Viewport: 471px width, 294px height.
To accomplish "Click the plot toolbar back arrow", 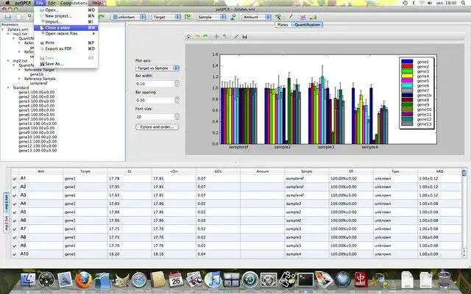I will tap(198, 35).
